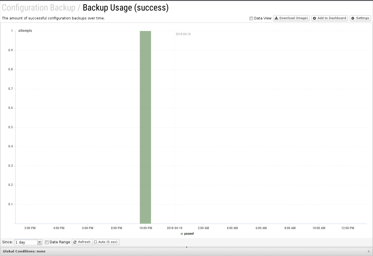Click the 2:00 PM x-axis label
Screen dimensions: 373x256
pyautogui.click(x=30, y=228)
